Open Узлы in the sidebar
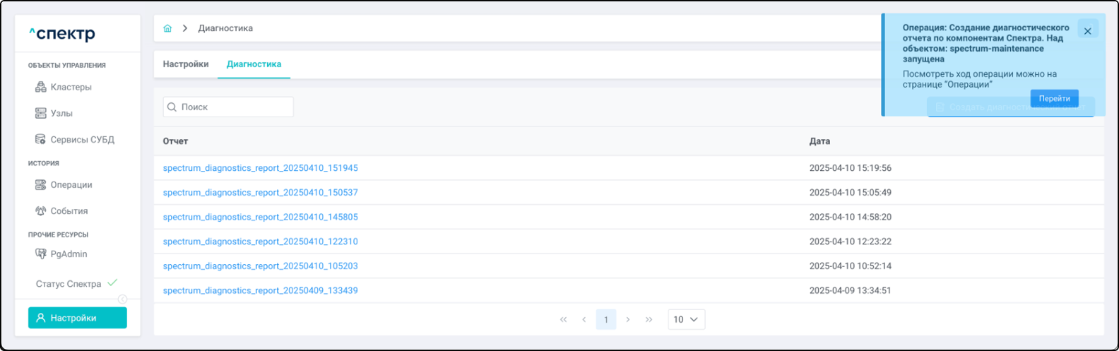1119x351 pixels. (x=61, y=113)
